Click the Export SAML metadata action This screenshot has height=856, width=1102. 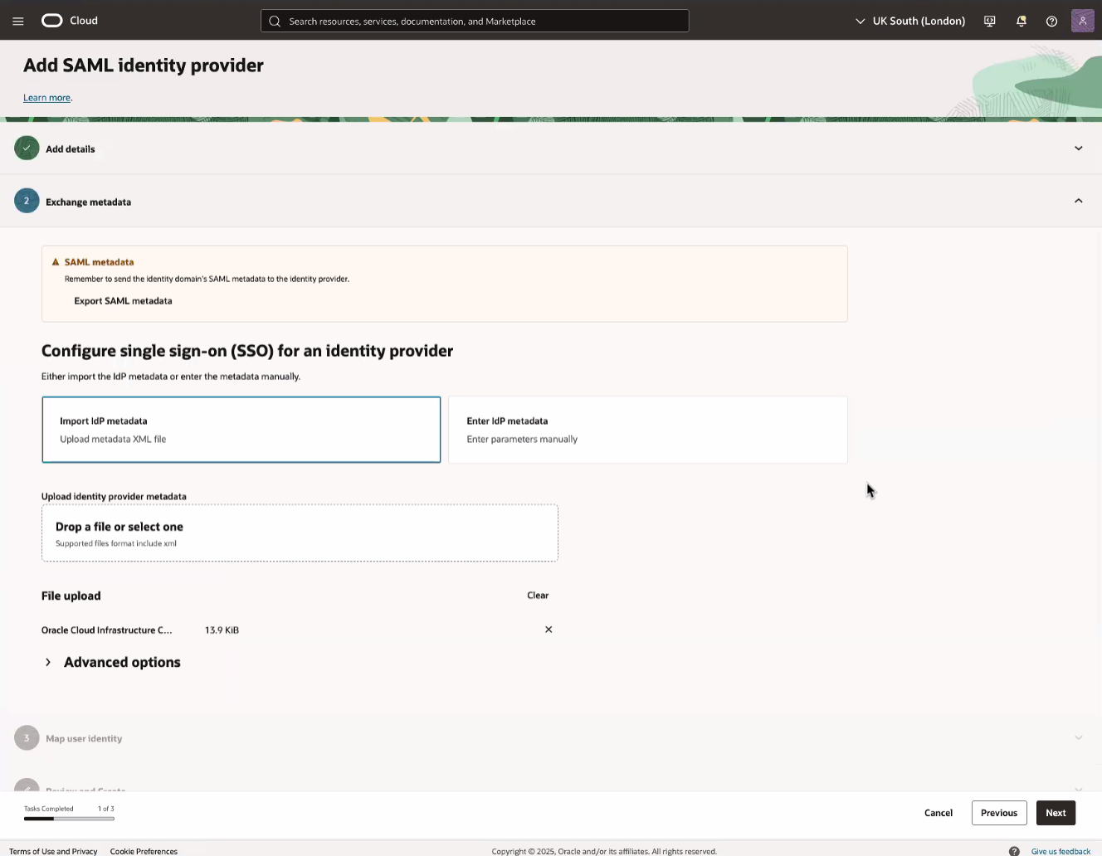click(x=123, y=300)
